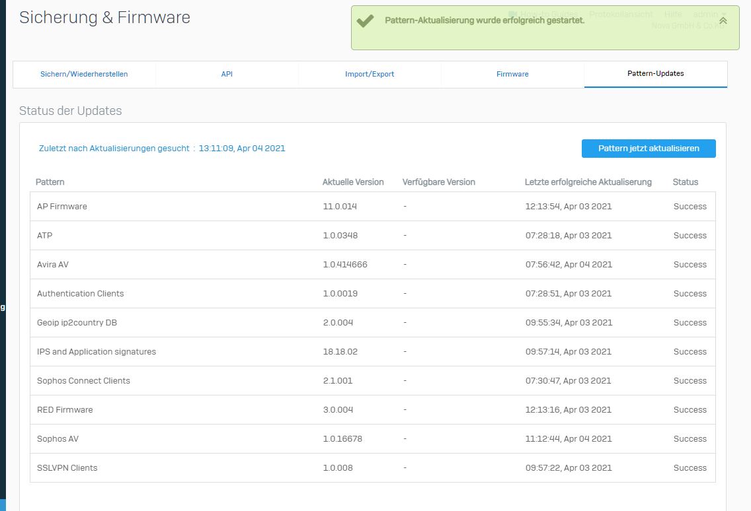Click Success status of RED Firmware row
Image resolution: width=751 pixels, height=511 pixels.
point(690,409)
